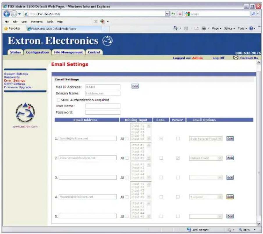The width and height of the screenshot is (263, 234).
Task: Open the Favorites menu in menu bar
Action: point(37,21)
